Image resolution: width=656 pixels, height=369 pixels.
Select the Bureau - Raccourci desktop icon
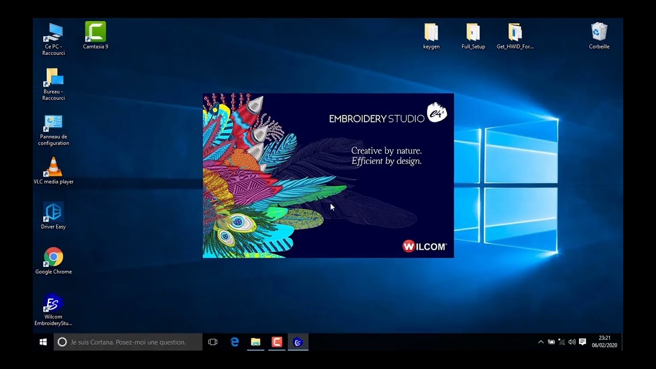53,84
